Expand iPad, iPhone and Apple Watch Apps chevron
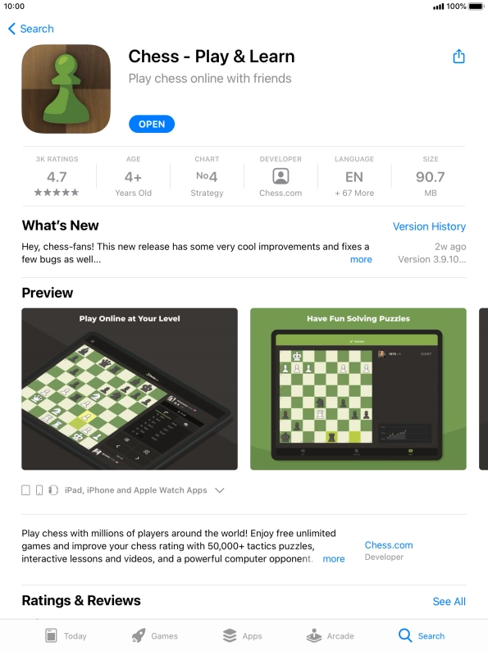This screenshot has width=488, height=651. coord(220,490)
